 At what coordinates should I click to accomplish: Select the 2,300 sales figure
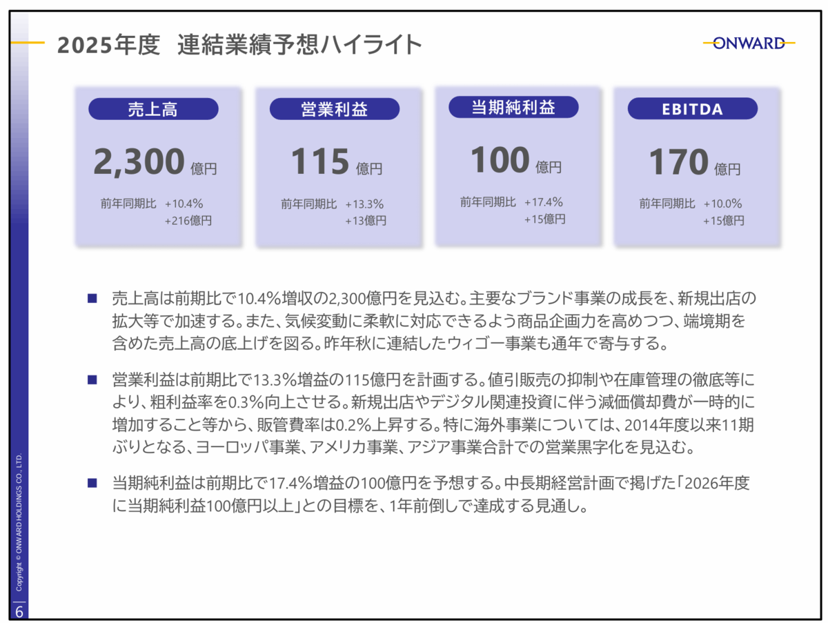pos(139,162)
